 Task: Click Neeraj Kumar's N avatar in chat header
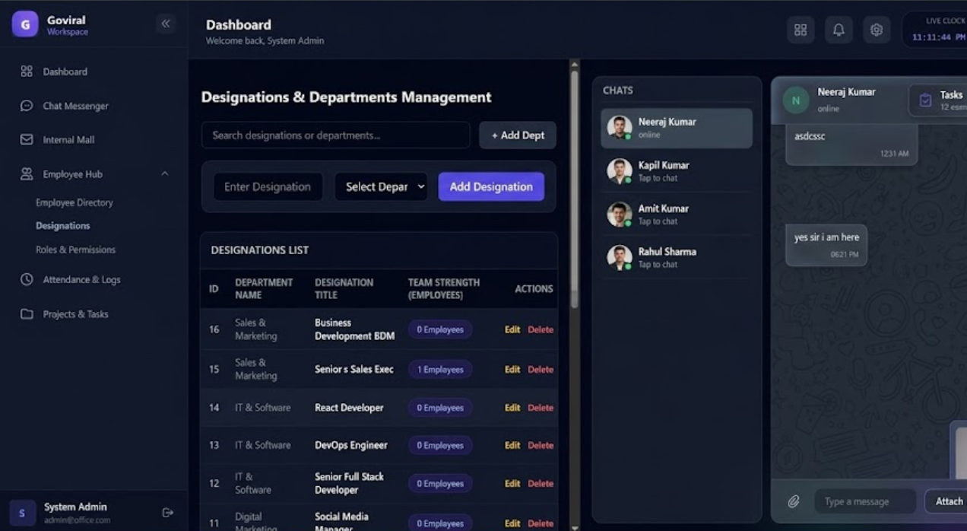(x=796, y=100)
